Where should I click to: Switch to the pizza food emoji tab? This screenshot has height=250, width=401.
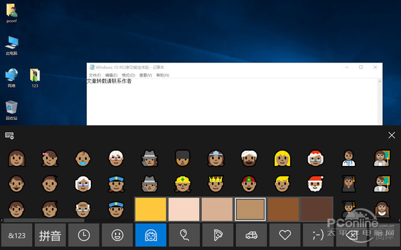pyautogui.click(x=218, y=235)
